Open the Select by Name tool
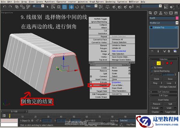Screen dimensions: 180x128 click(53, 7)
